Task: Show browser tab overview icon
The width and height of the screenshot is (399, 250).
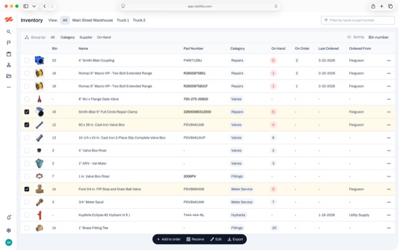Action: tap(390, 6)
